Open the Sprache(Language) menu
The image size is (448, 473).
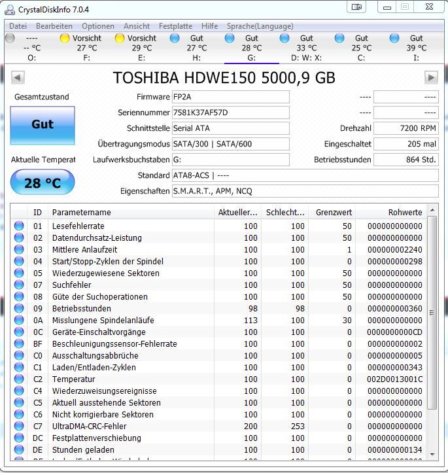(x=260, y=26)
